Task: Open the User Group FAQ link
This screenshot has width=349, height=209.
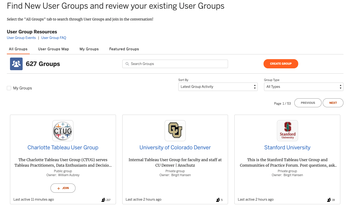Action: pyautogui.click(x=54, y=38)
